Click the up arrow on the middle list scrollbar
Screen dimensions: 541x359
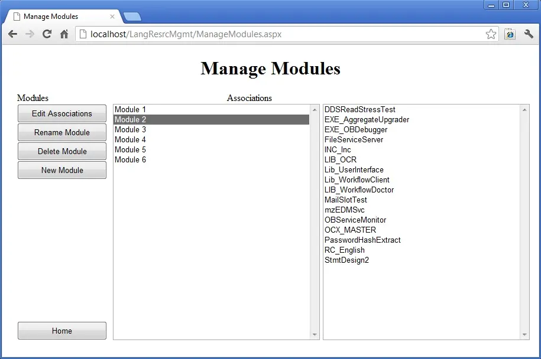[314, 109]
